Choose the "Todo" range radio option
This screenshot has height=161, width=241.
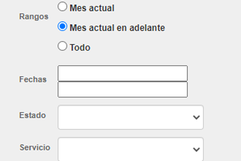62,47
